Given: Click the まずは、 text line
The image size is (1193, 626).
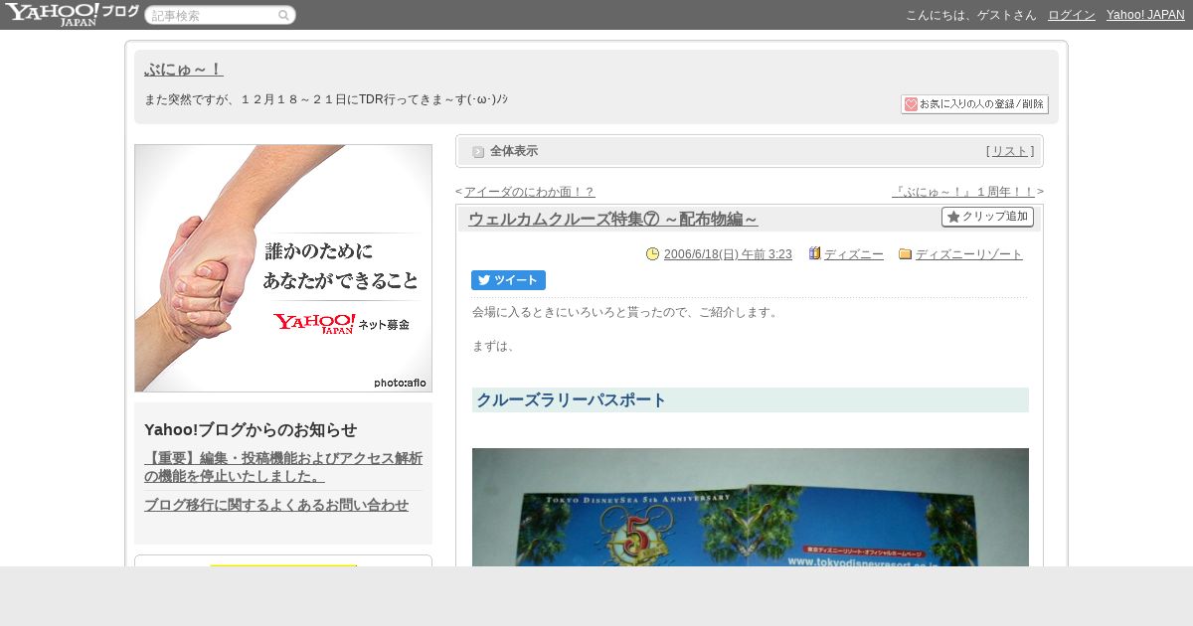Looking at the screenshot, I should pyautogui.click(x=494, y=346).
